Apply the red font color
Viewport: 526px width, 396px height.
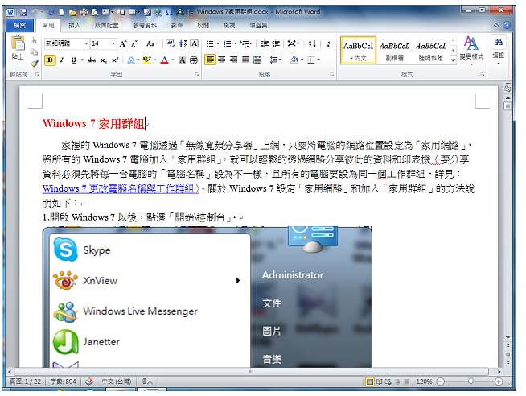click(x=164, y=60)
